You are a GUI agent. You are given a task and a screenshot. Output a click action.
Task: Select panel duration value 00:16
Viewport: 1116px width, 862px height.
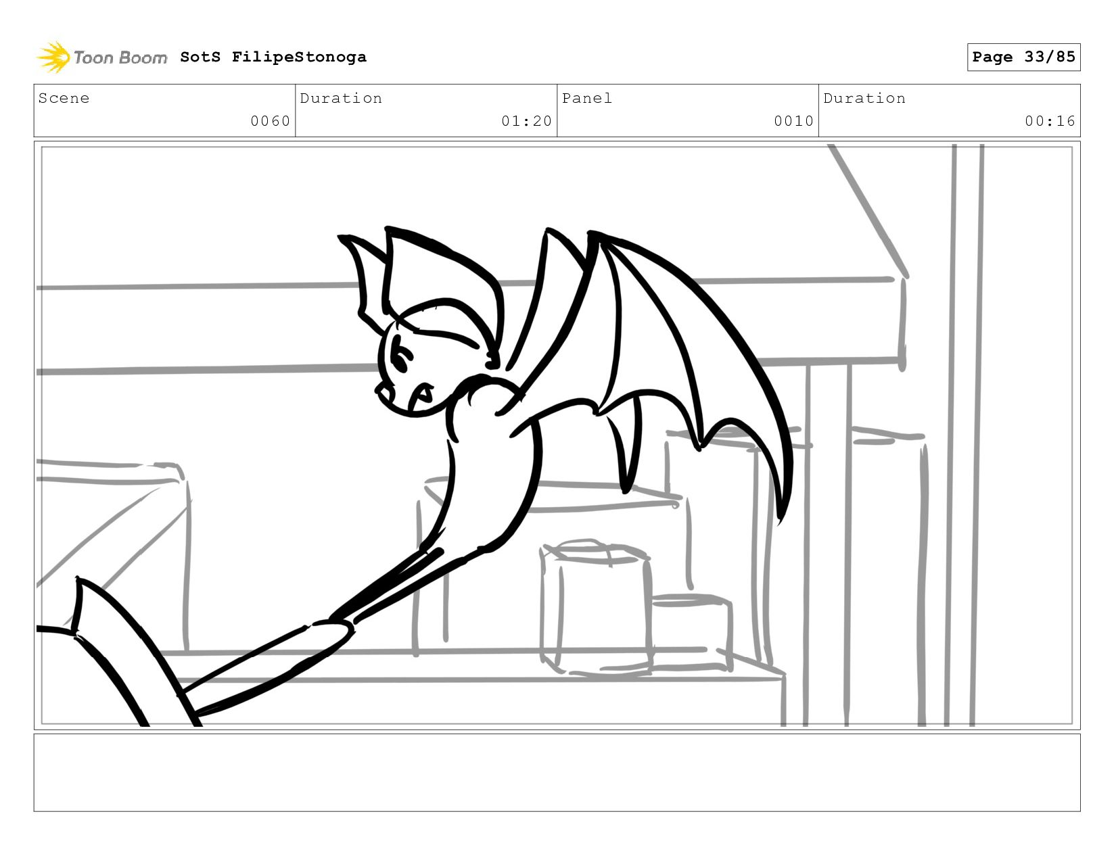coord(1050,121)
